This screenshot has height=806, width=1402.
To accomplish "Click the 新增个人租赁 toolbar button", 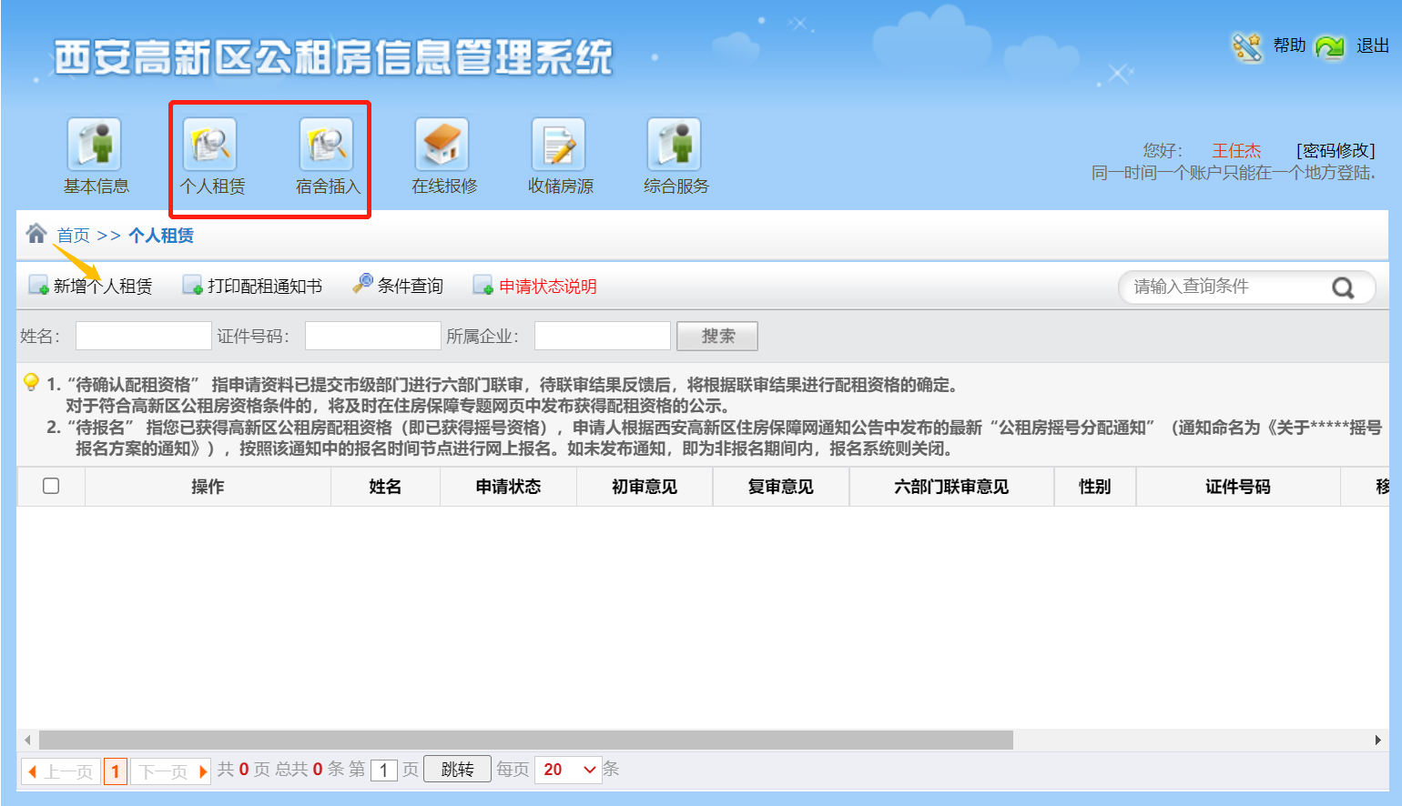I will tap(90, 286).
